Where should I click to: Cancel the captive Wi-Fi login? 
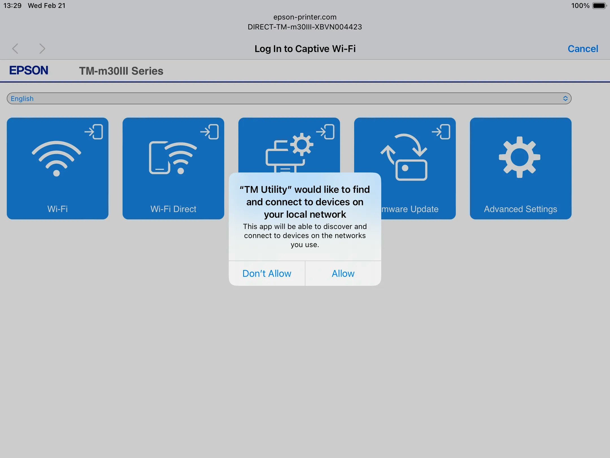[x=583, y=49]
